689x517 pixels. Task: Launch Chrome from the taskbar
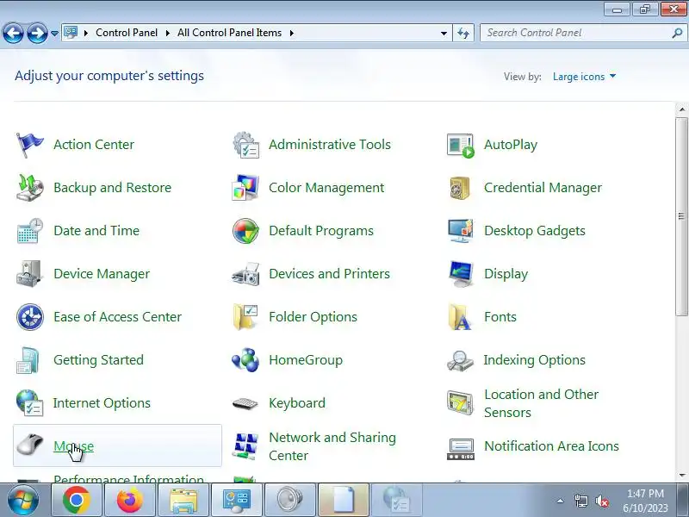click(77, 501)
